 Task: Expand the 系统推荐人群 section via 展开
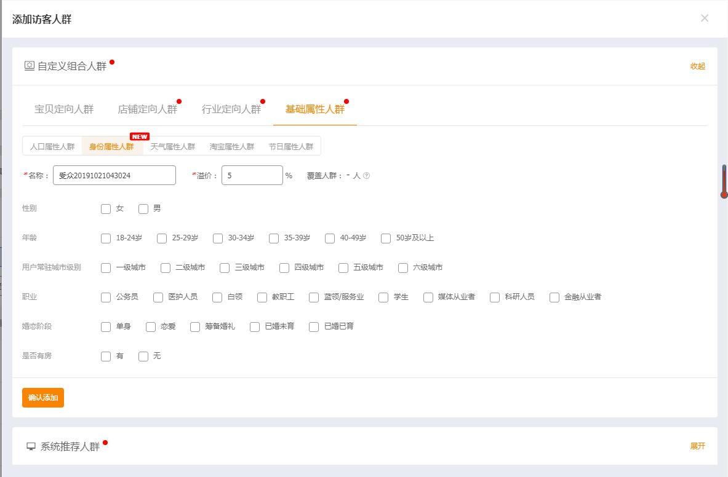697,447
